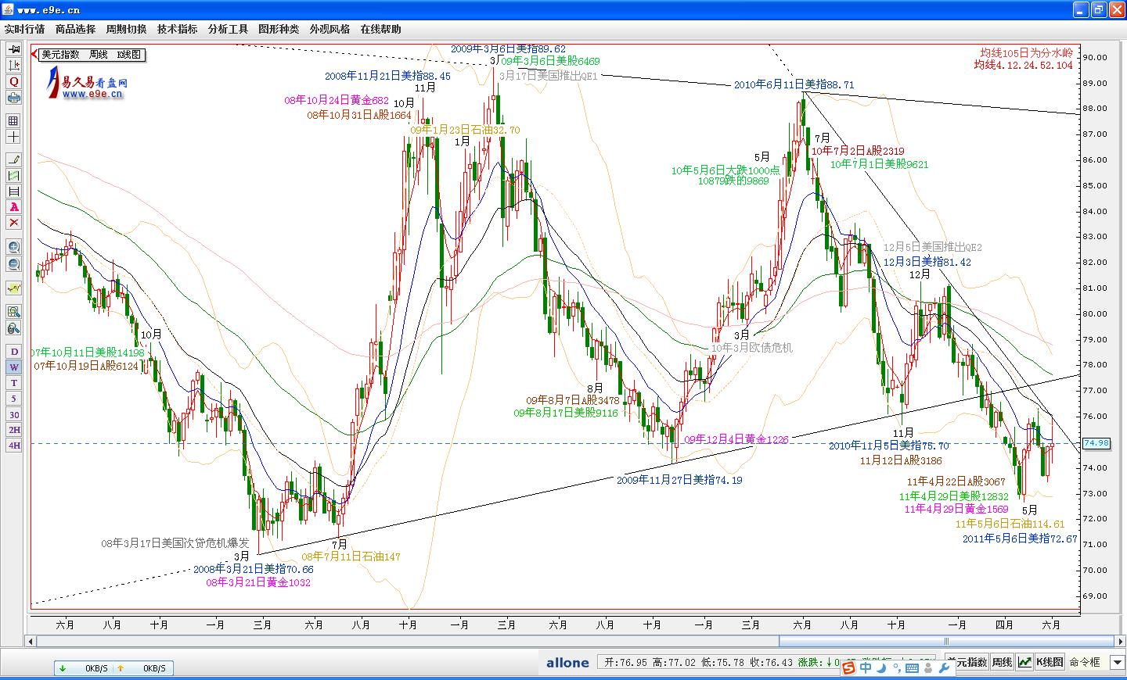Click the green chart icon in bottom bar
1127x680 pixels.
tap(1024, 662)
